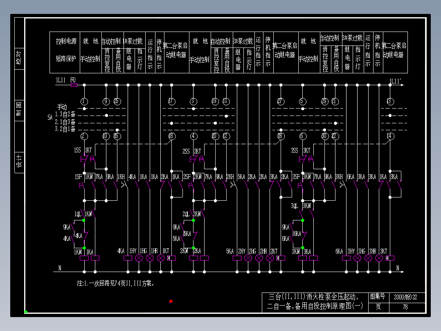441x331 pixels.
Task: Select the SA selector switch label
Action: tap(50, 117)
